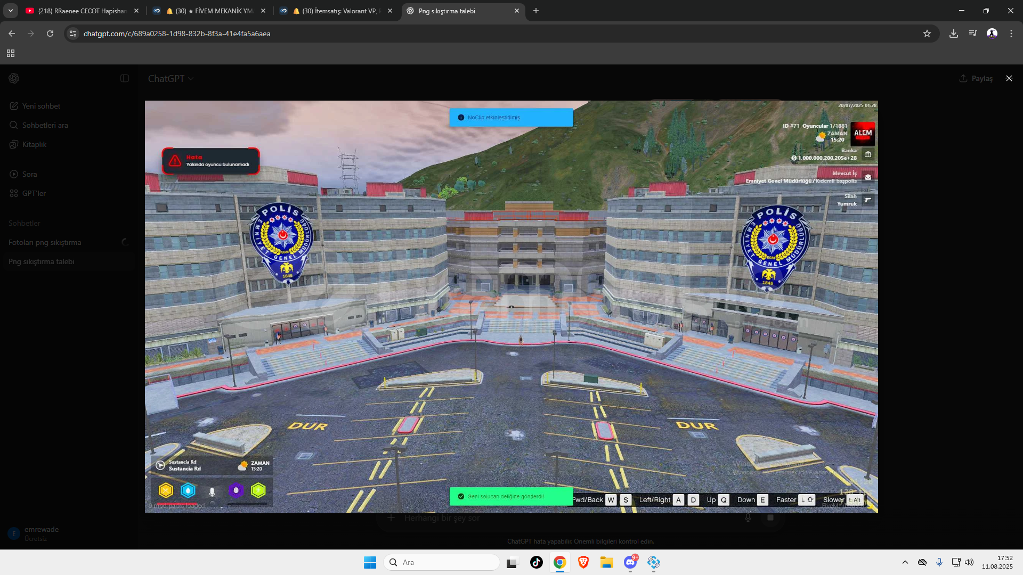Open a new browser tab
Viewport: 1023px width, 575px height.
click(x=536, y=11)
